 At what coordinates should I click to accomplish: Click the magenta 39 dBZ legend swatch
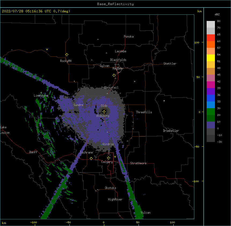(211, 85)
